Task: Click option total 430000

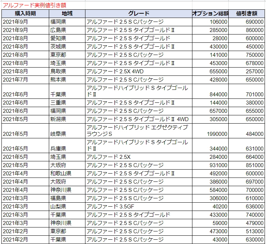Action: click(210, 47)
